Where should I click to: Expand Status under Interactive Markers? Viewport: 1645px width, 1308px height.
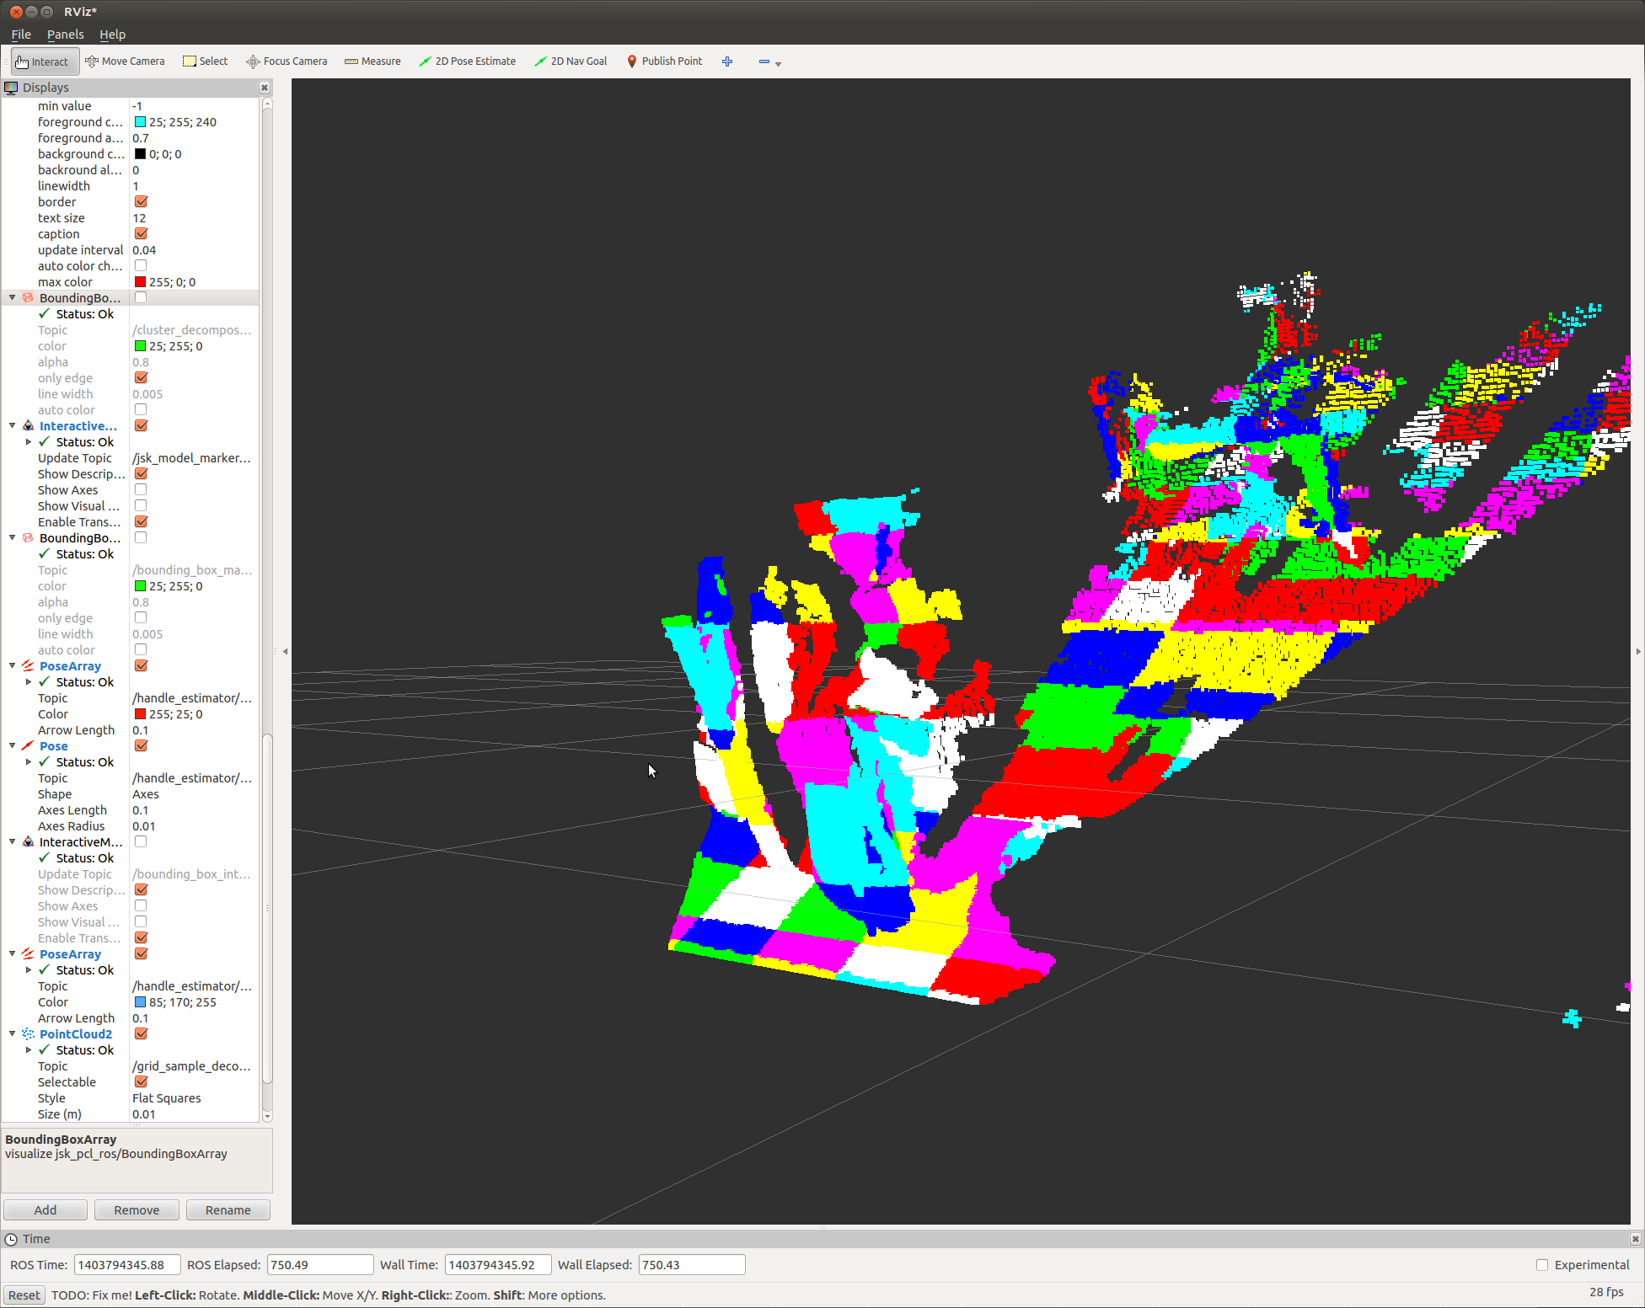28,442
